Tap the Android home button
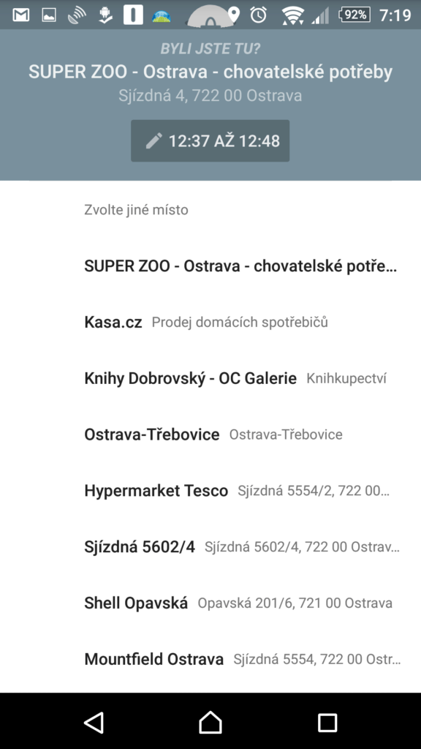Viewport: 421px width, 749px height. (x=210, y=722)
